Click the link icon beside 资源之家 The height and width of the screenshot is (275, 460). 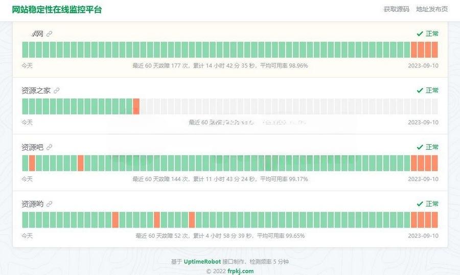click(x=57, y=90)
